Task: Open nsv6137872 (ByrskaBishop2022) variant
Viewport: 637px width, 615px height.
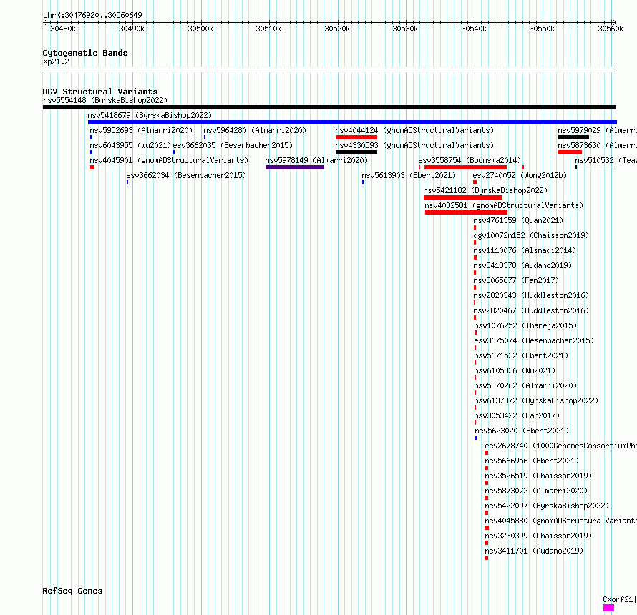Action: [x=537, y=400]
